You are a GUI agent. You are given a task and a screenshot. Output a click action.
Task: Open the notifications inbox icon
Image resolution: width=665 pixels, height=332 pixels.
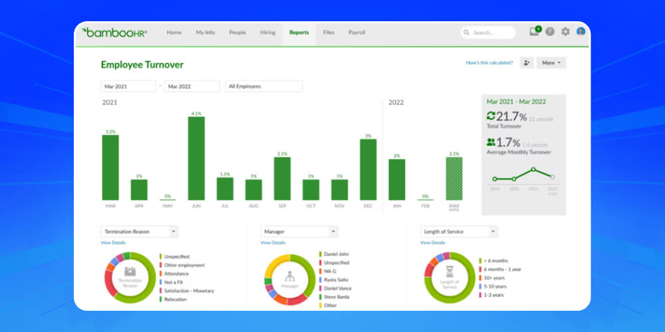pyautogui.click(x=534, y=31)
